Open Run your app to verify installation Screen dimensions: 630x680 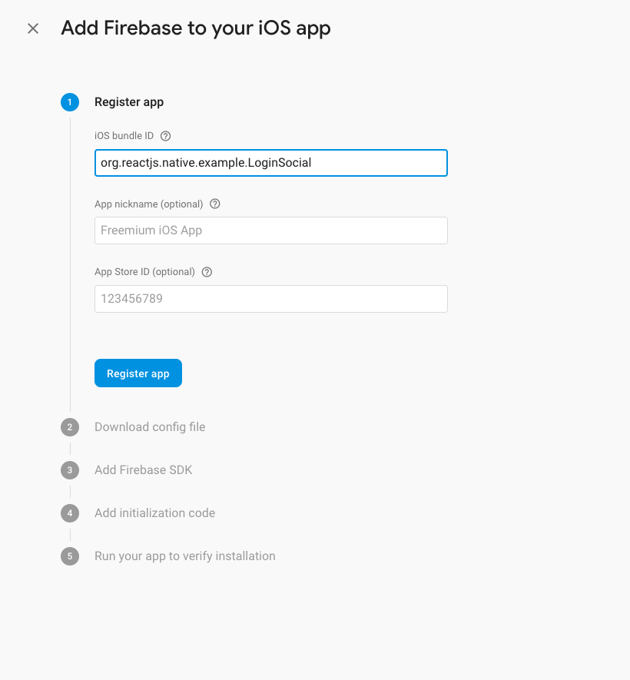[184, 556]
